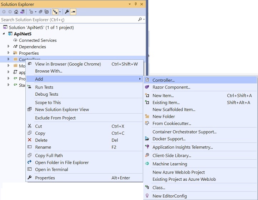Click the Cut scissors icon
258x200 pixels.
click(30, 126)
